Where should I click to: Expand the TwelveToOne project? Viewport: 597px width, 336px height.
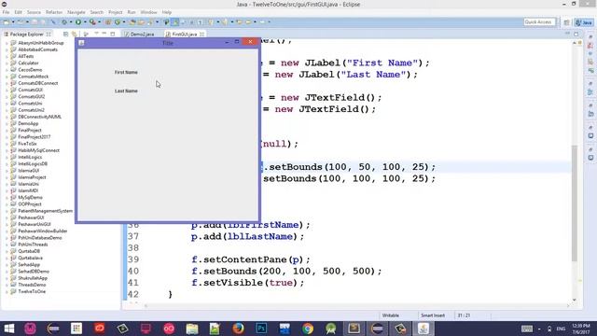(x=7, y=291)
